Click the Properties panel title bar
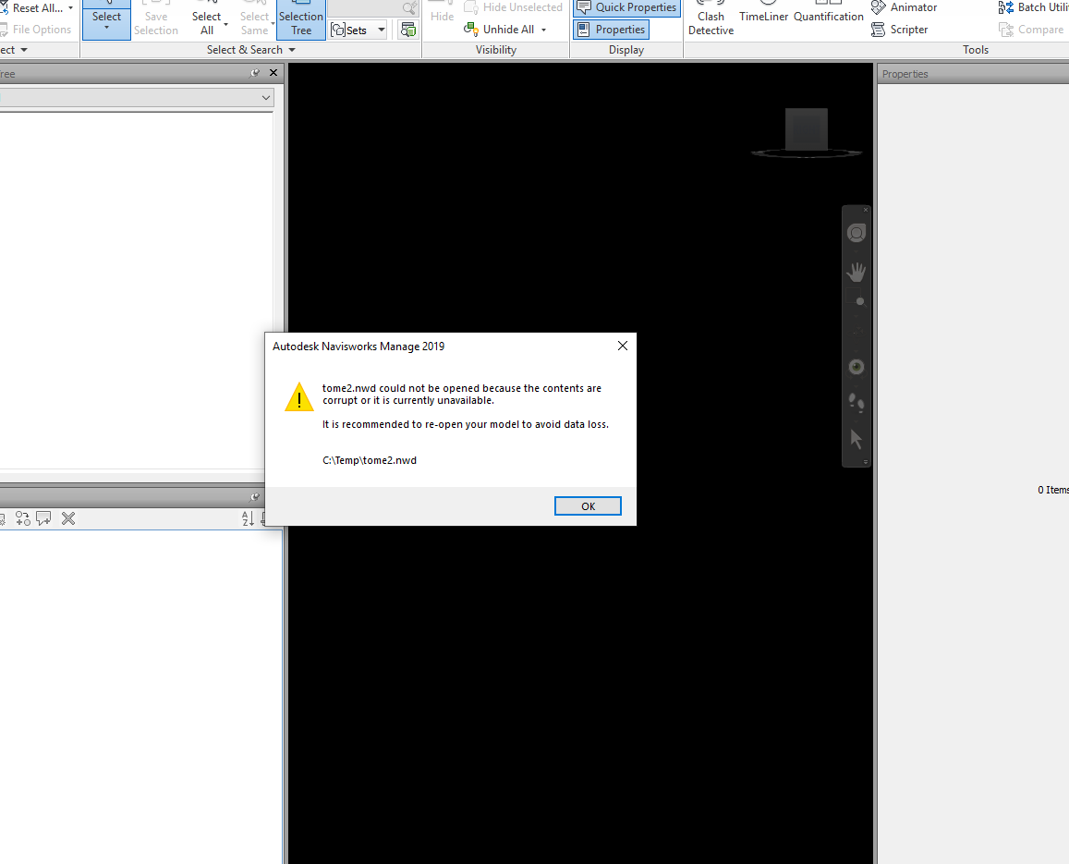 [x=973, y=74]
